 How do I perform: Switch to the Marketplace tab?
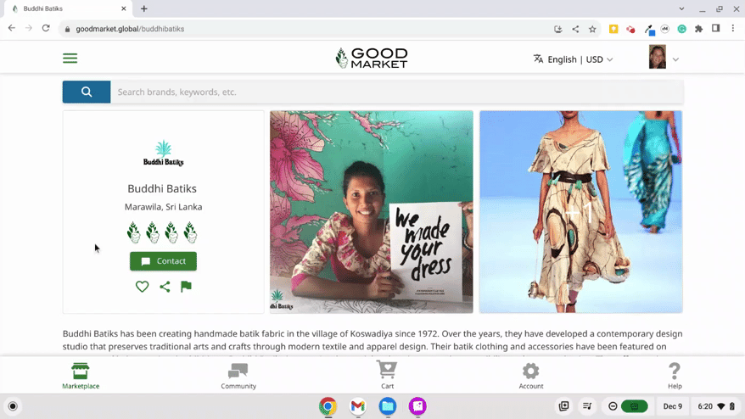[x=81, y=376]
